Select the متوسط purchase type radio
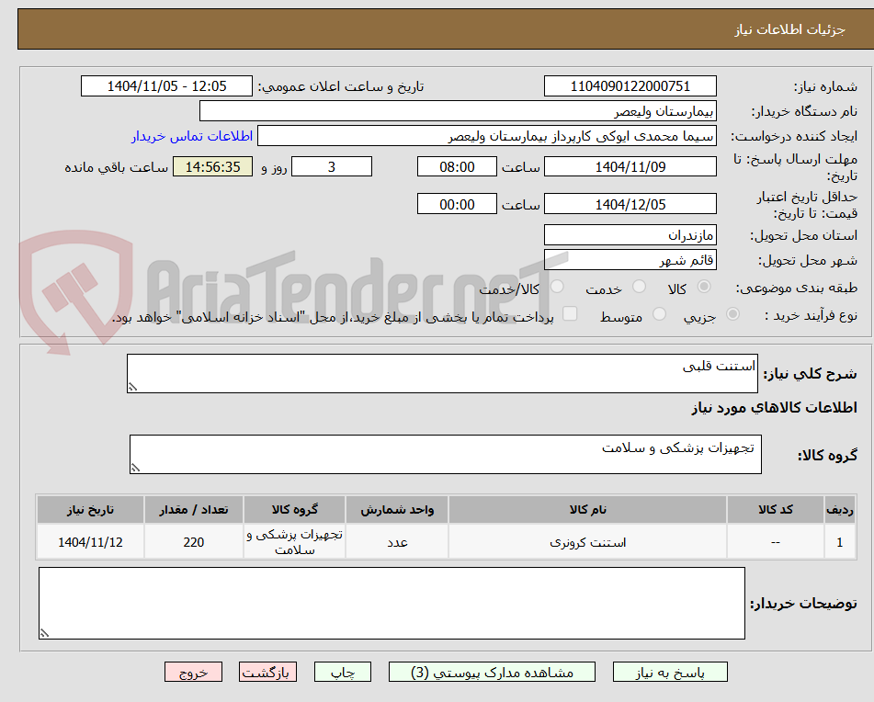This screenshot has height=702, width=874. coord(659,314)
